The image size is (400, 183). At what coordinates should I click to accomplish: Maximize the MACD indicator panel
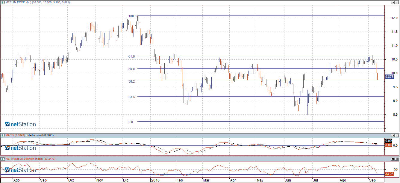393,135
